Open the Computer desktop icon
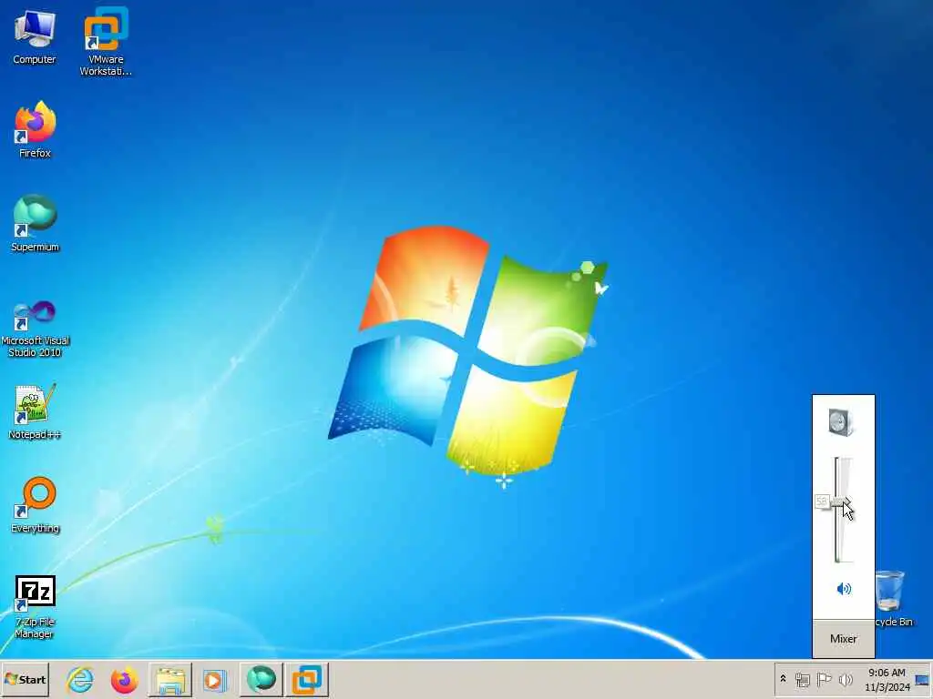 (x=35, y=38)
